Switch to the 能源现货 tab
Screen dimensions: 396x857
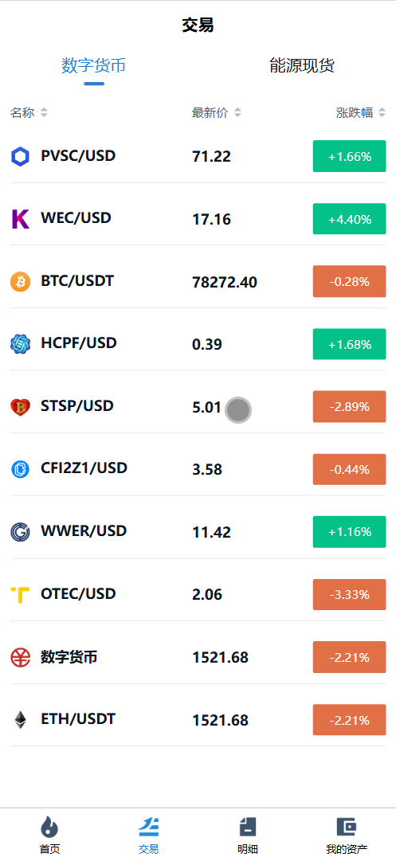[x=302, y=65]
